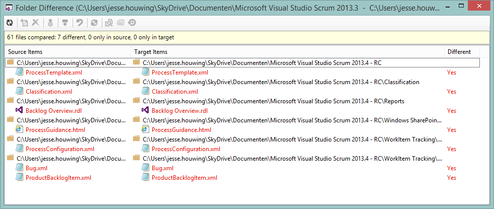Click target ProcessGuidance.html Internet Explorer icon
494x209 pixels.
click(145, 129)
